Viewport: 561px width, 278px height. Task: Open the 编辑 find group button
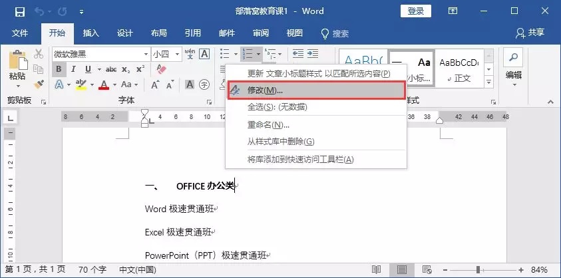[513, 68]
